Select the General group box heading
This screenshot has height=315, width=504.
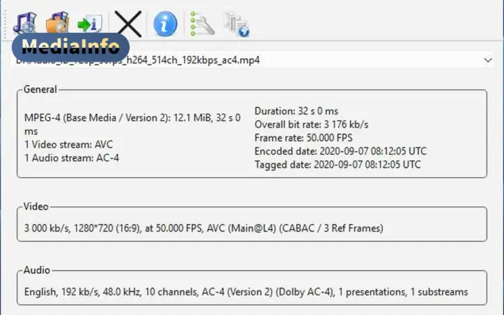[40, 89]
